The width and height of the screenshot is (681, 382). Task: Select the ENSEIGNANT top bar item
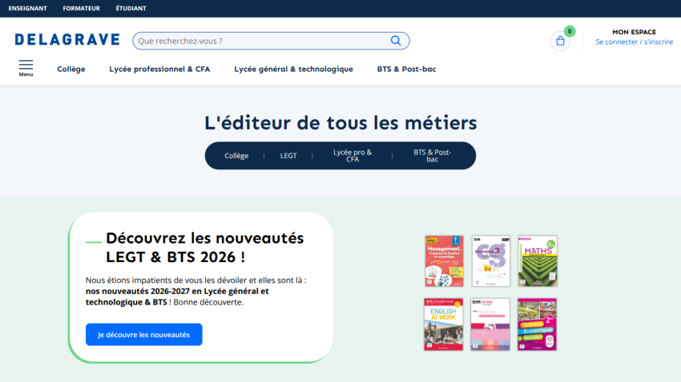(x=28, y=8)
